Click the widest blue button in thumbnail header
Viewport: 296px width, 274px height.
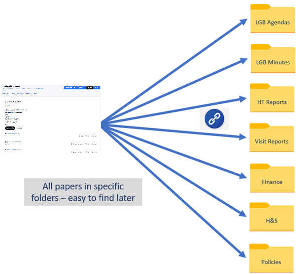tap(70, 88)
